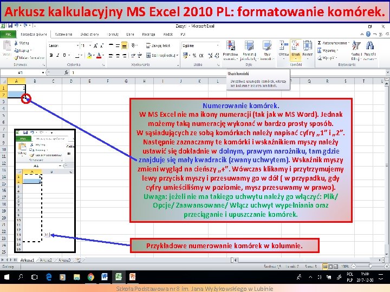The width and height of the screenshot is (390, 292).
Task: Toggle Bold formatting
Action: (51, 55)
